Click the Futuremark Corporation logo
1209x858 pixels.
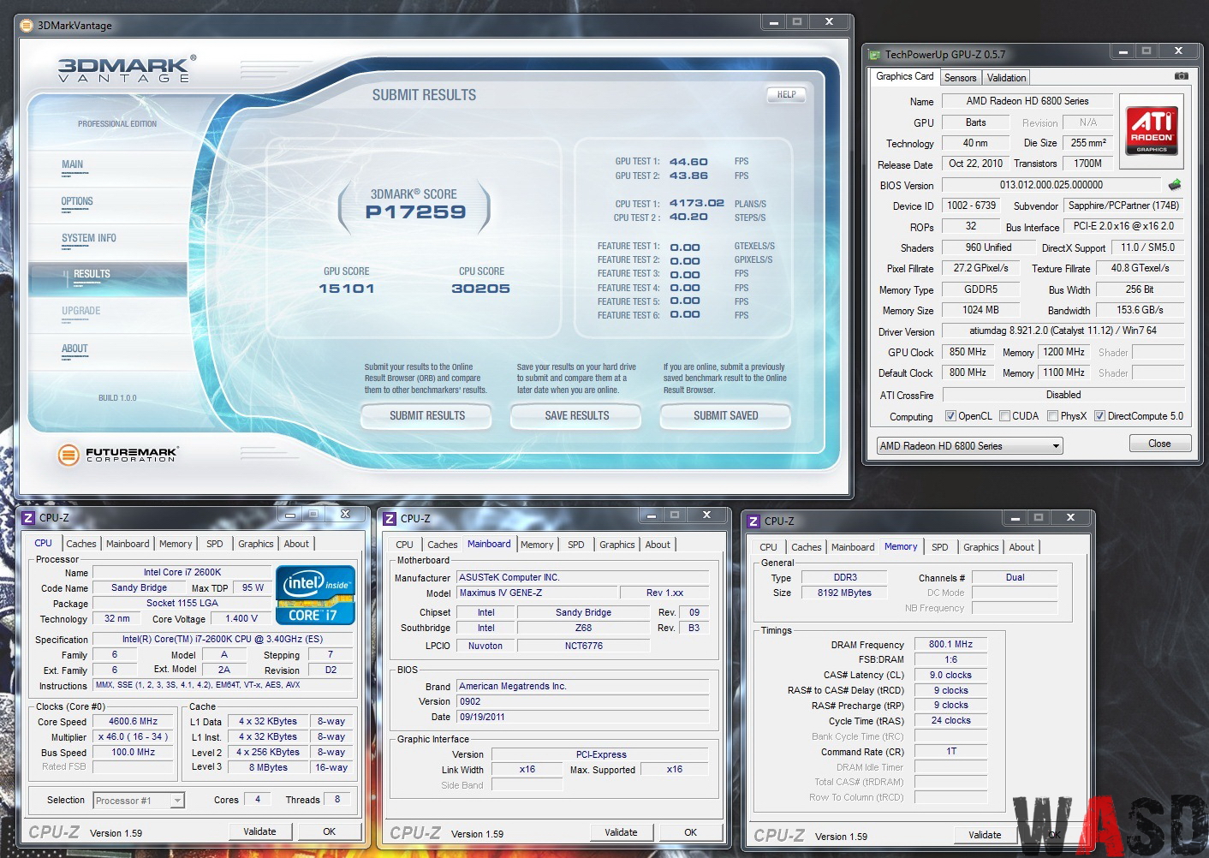[117, 455]
